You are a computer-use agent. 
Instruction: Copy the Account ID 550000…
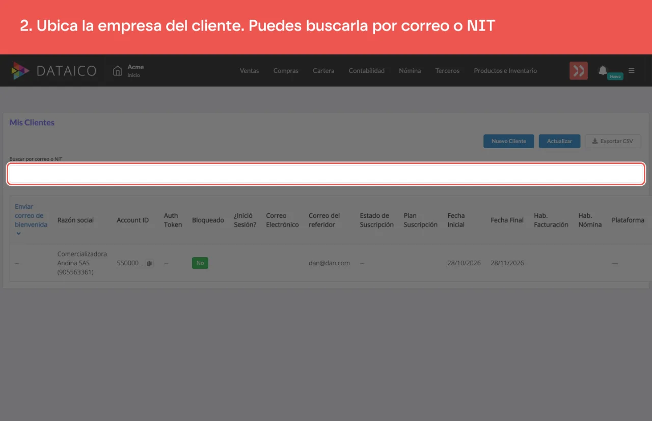tap(149, 263)
